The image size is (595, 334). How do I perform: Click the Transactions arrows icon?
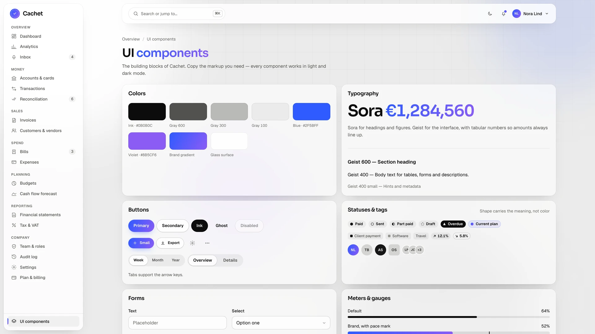coord(14,89)
